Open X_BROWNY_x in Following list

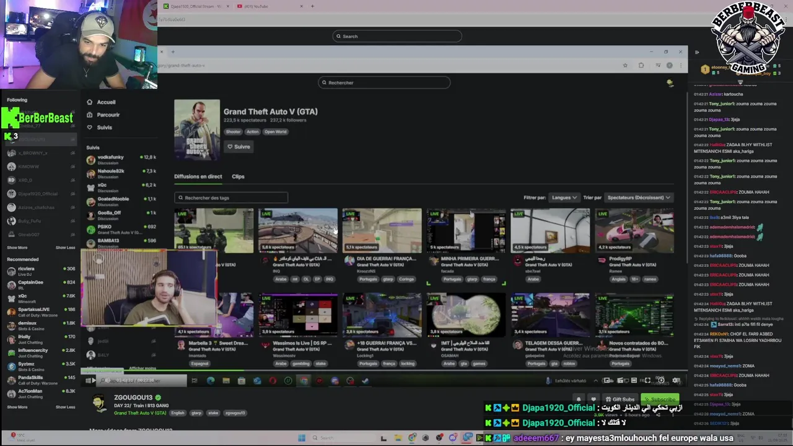pos(41,153)
